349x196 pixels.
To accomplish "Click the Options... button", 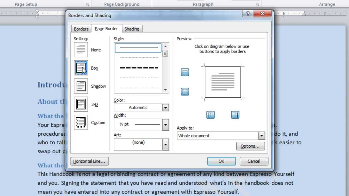I will 250,146.
